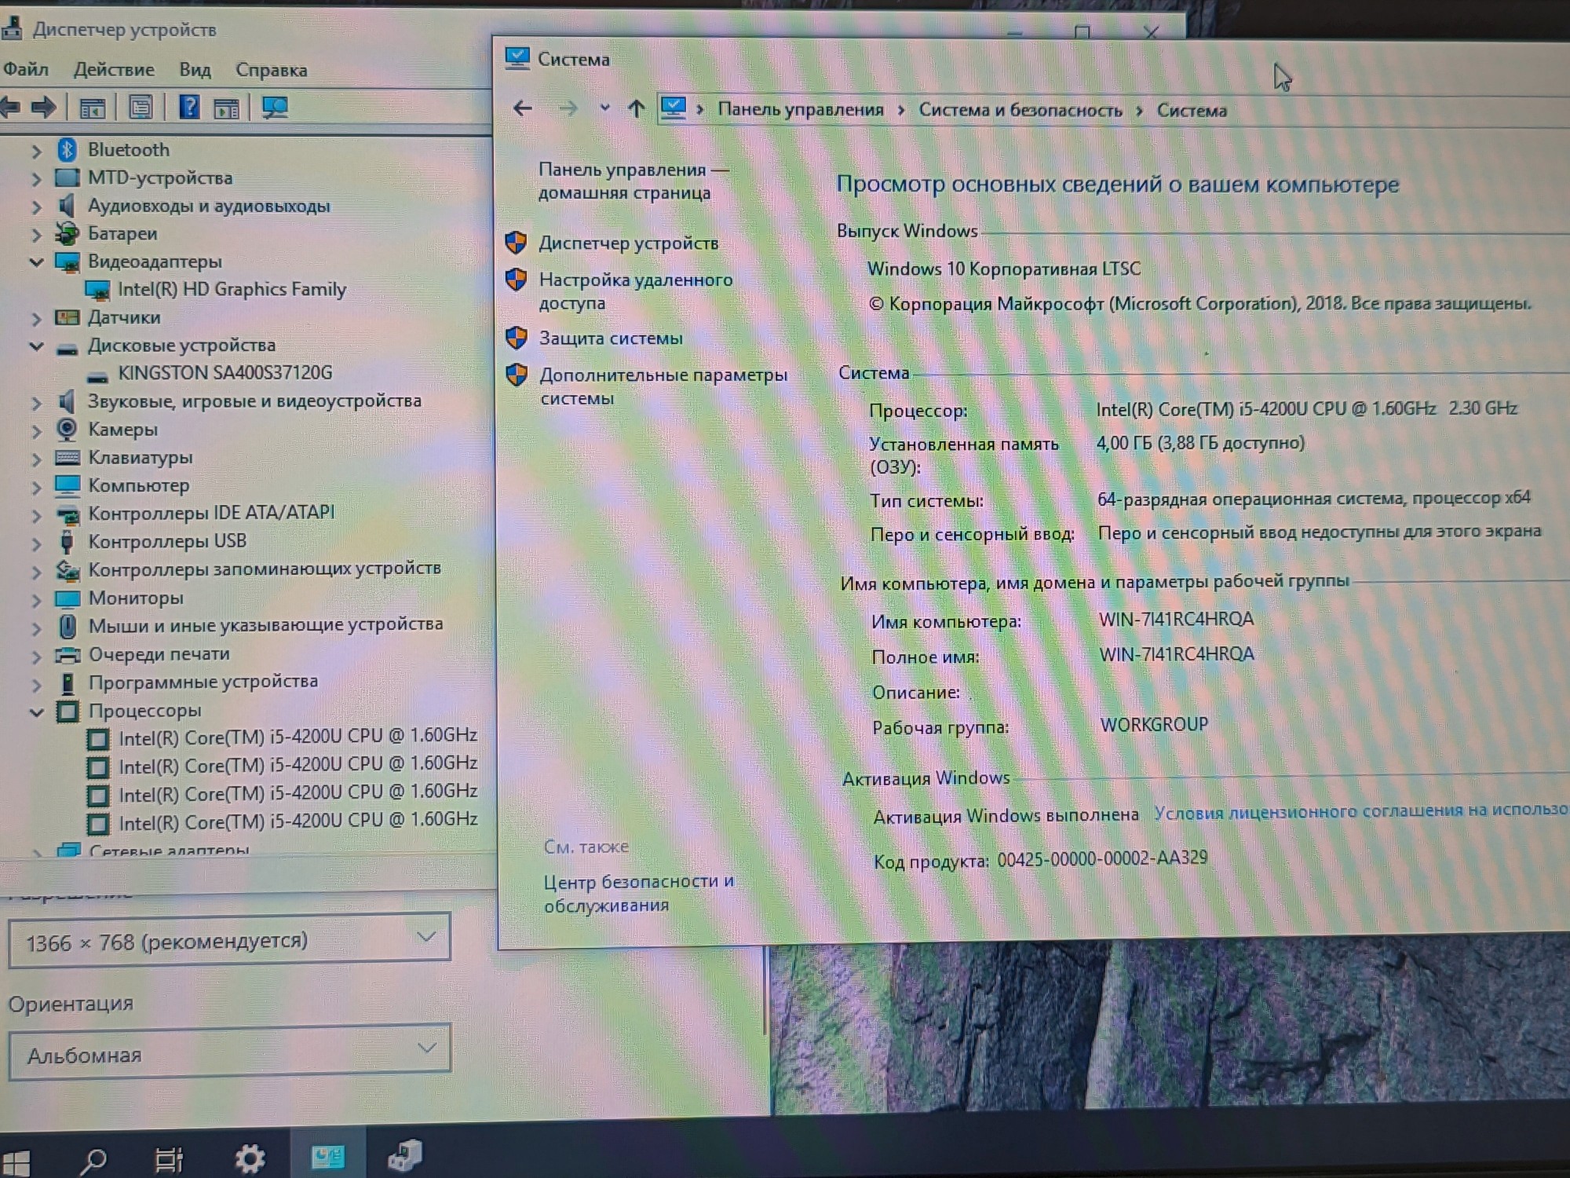Select Звуковые, игровые и видеоустройства category

(254, 401)
